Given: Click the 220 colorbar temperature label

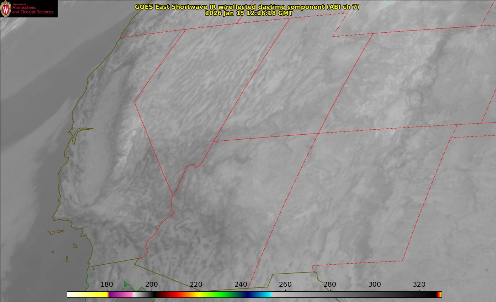Looking at the screenshot, I should point(196,284).
